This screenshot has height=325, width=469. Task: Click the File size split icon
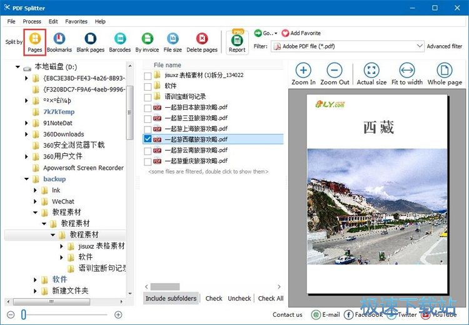173,39
